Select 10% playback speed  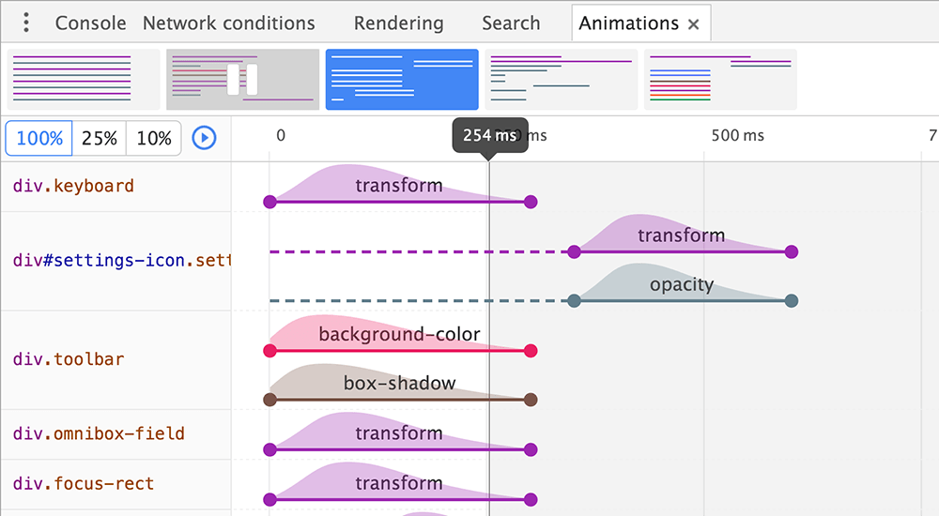click(x=154, y=138)
